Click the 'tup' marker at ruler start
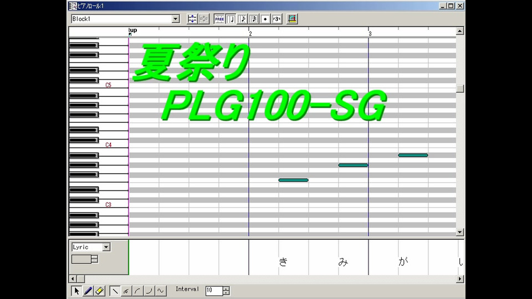This screenshot has width=532, height=299. (x=132, y=30)
